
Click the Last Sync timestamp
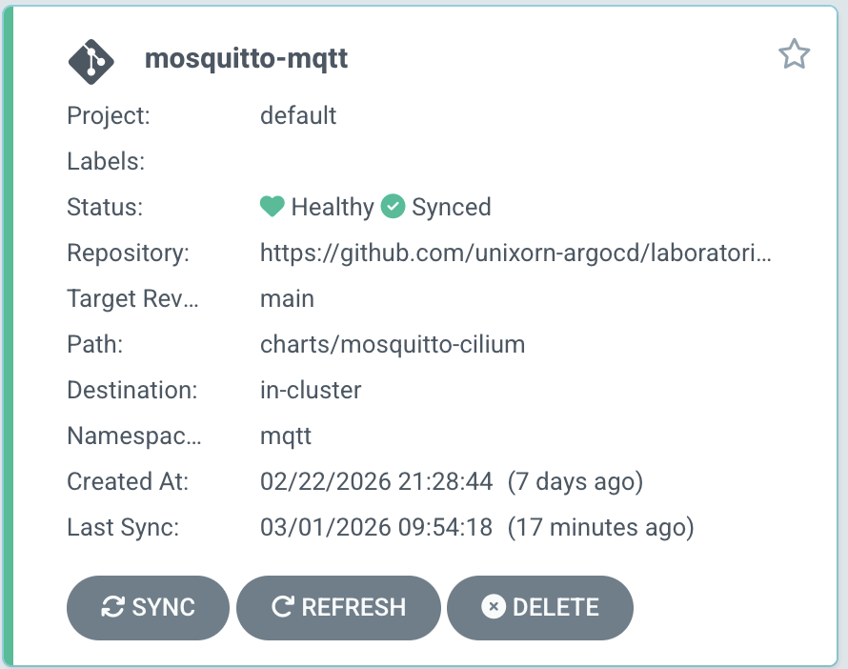coord(376,528)
